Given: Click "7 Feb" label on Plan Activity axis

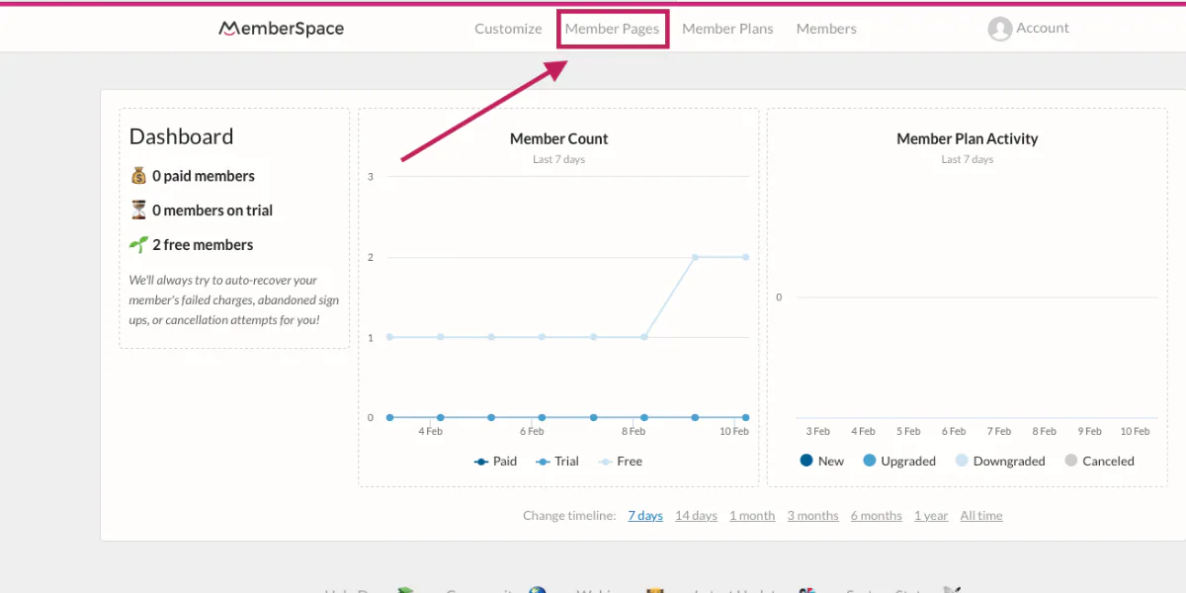Looking at the screenshot, I should 1000,431.
